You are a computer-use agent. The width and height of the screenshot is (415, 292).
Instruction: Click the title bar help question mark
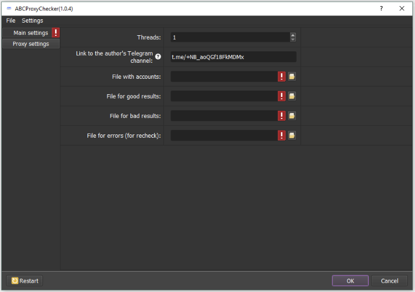coord(381,8)
